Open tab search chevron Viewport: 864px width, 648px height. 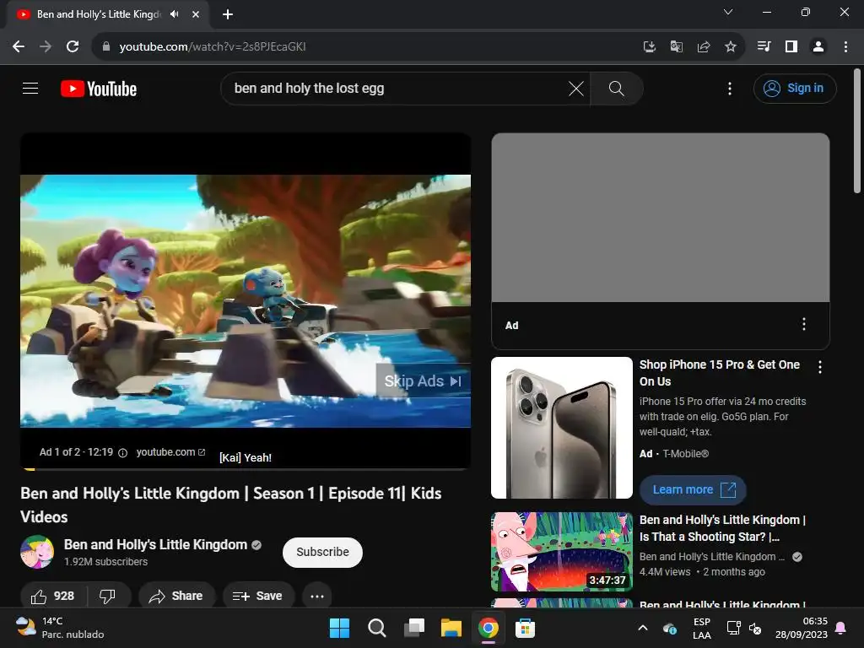[x=728, y=12]
